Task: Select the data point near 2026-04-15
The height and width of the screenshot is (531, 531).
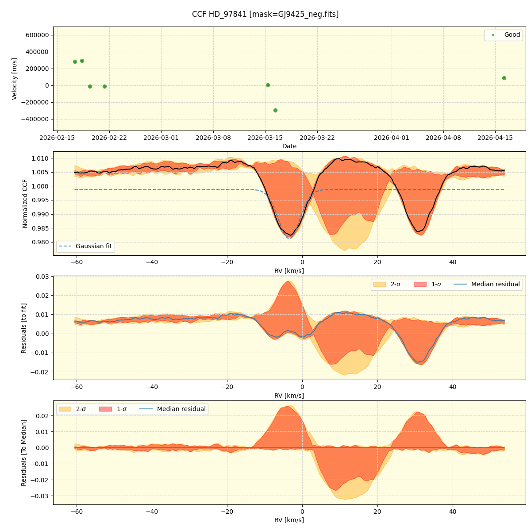Action: point(504,78)
